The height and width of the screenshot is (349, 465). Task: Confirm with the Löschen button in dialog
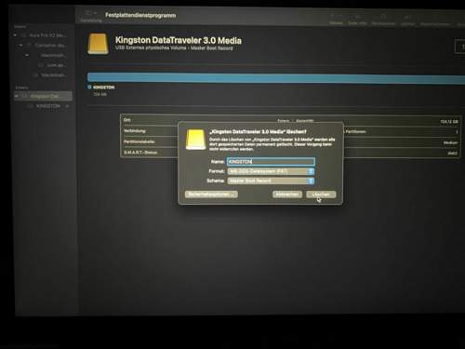point(321,195)
